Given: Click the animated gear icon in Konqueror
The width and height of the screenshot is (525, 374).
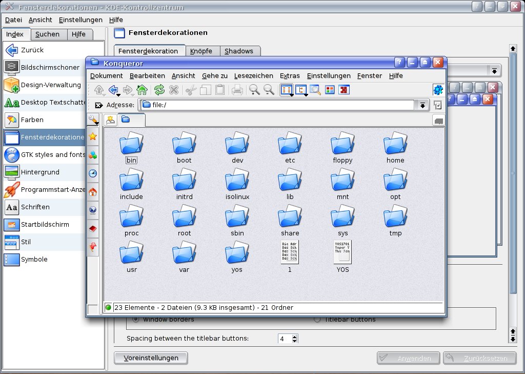Looking at the screenshot, I should click(x=438, y=89).
